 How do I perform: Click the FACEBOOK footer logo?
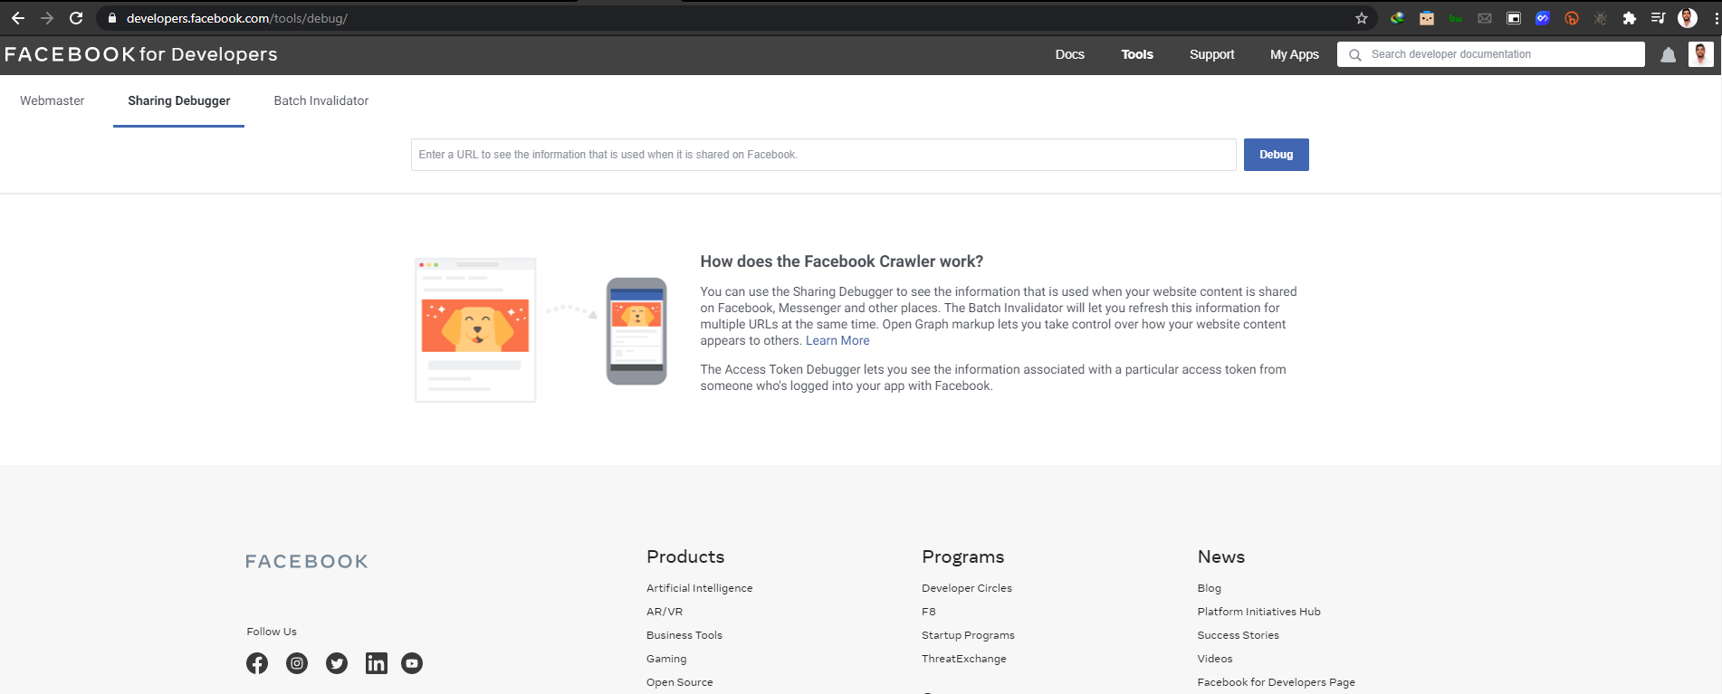[x=307, y=562]
